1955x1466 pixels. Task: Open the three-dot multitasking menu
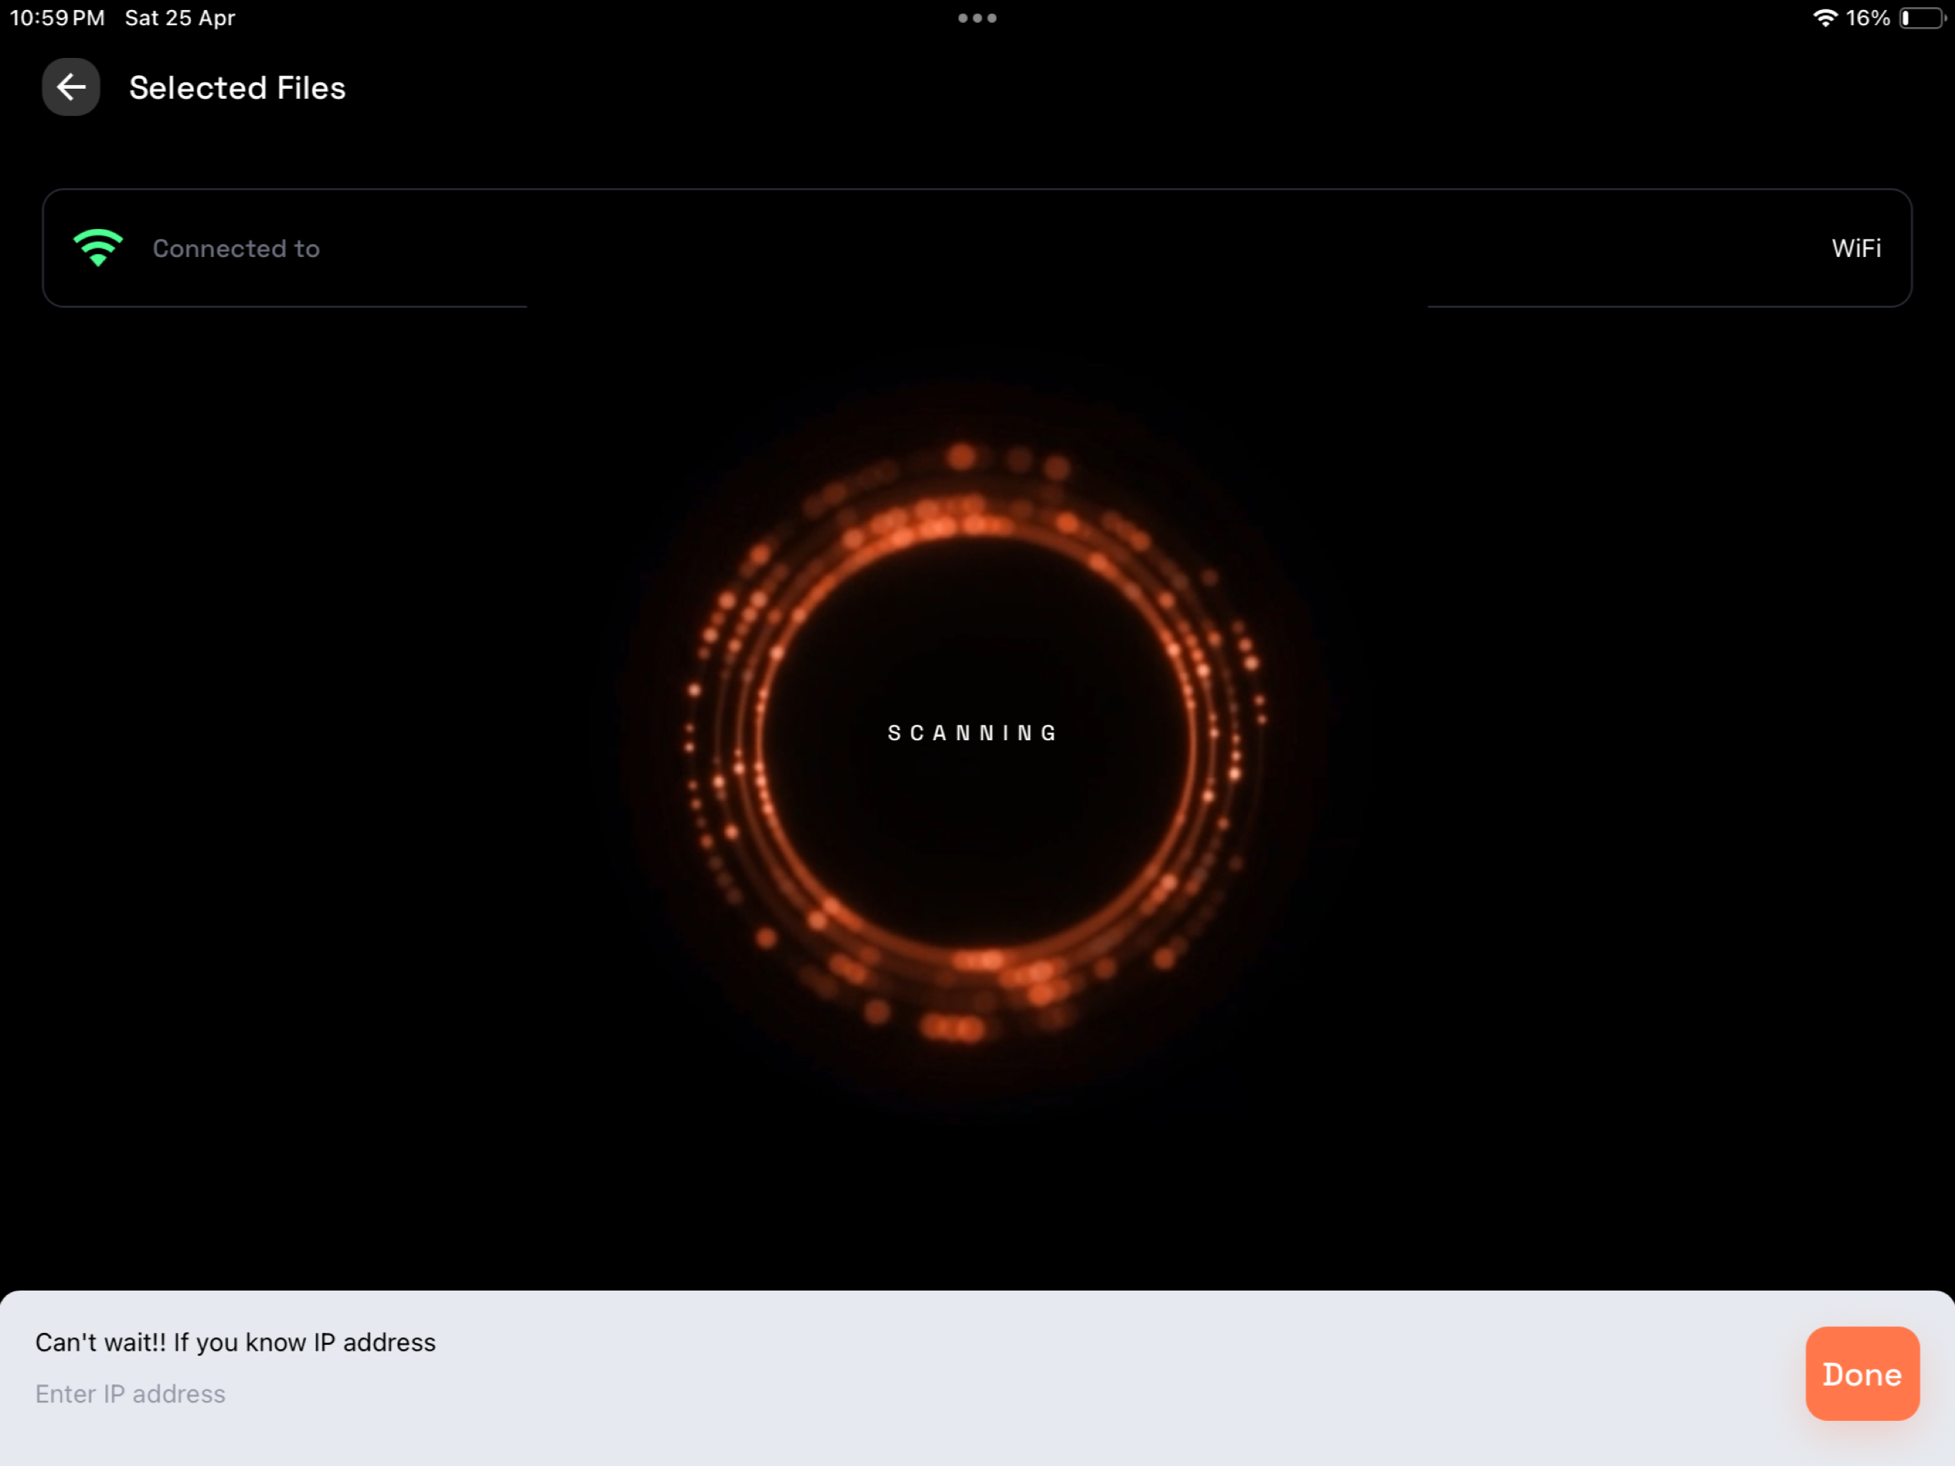coord(977,18)
